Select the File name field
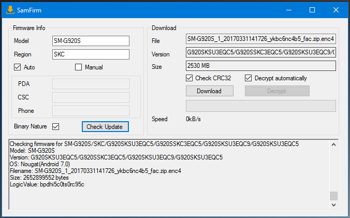Screen dimensions: 350x218 (x=261, y=39)
